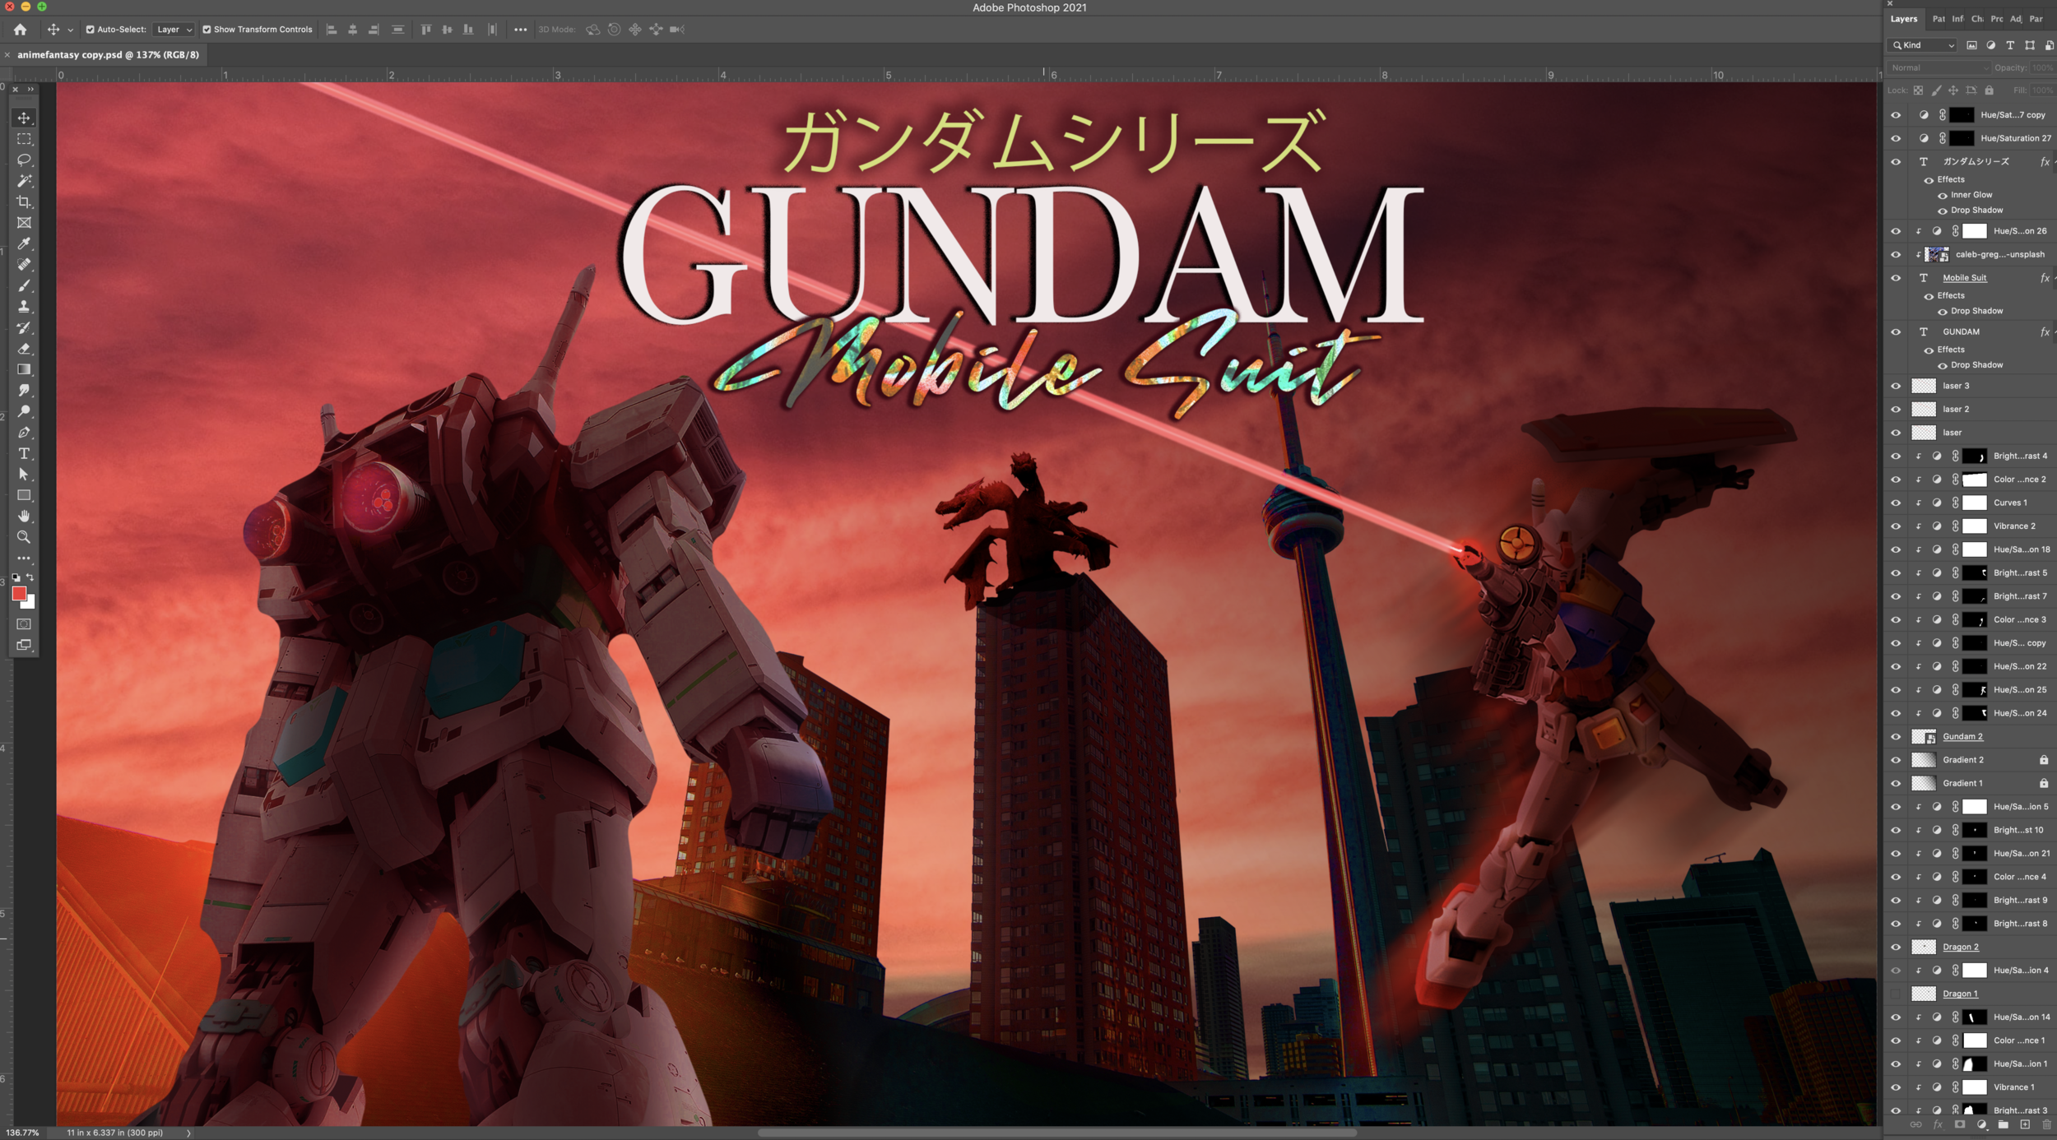Hide the Gundam 2 layer
This screenshot has width=2057, height=1140.
1896,737
